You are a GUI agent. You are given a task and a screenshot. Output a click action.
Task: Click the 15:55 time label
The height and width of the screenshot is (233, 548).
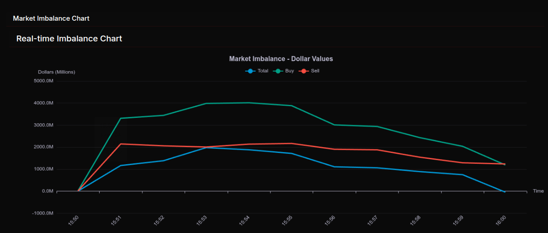click(x=287, y=220)
